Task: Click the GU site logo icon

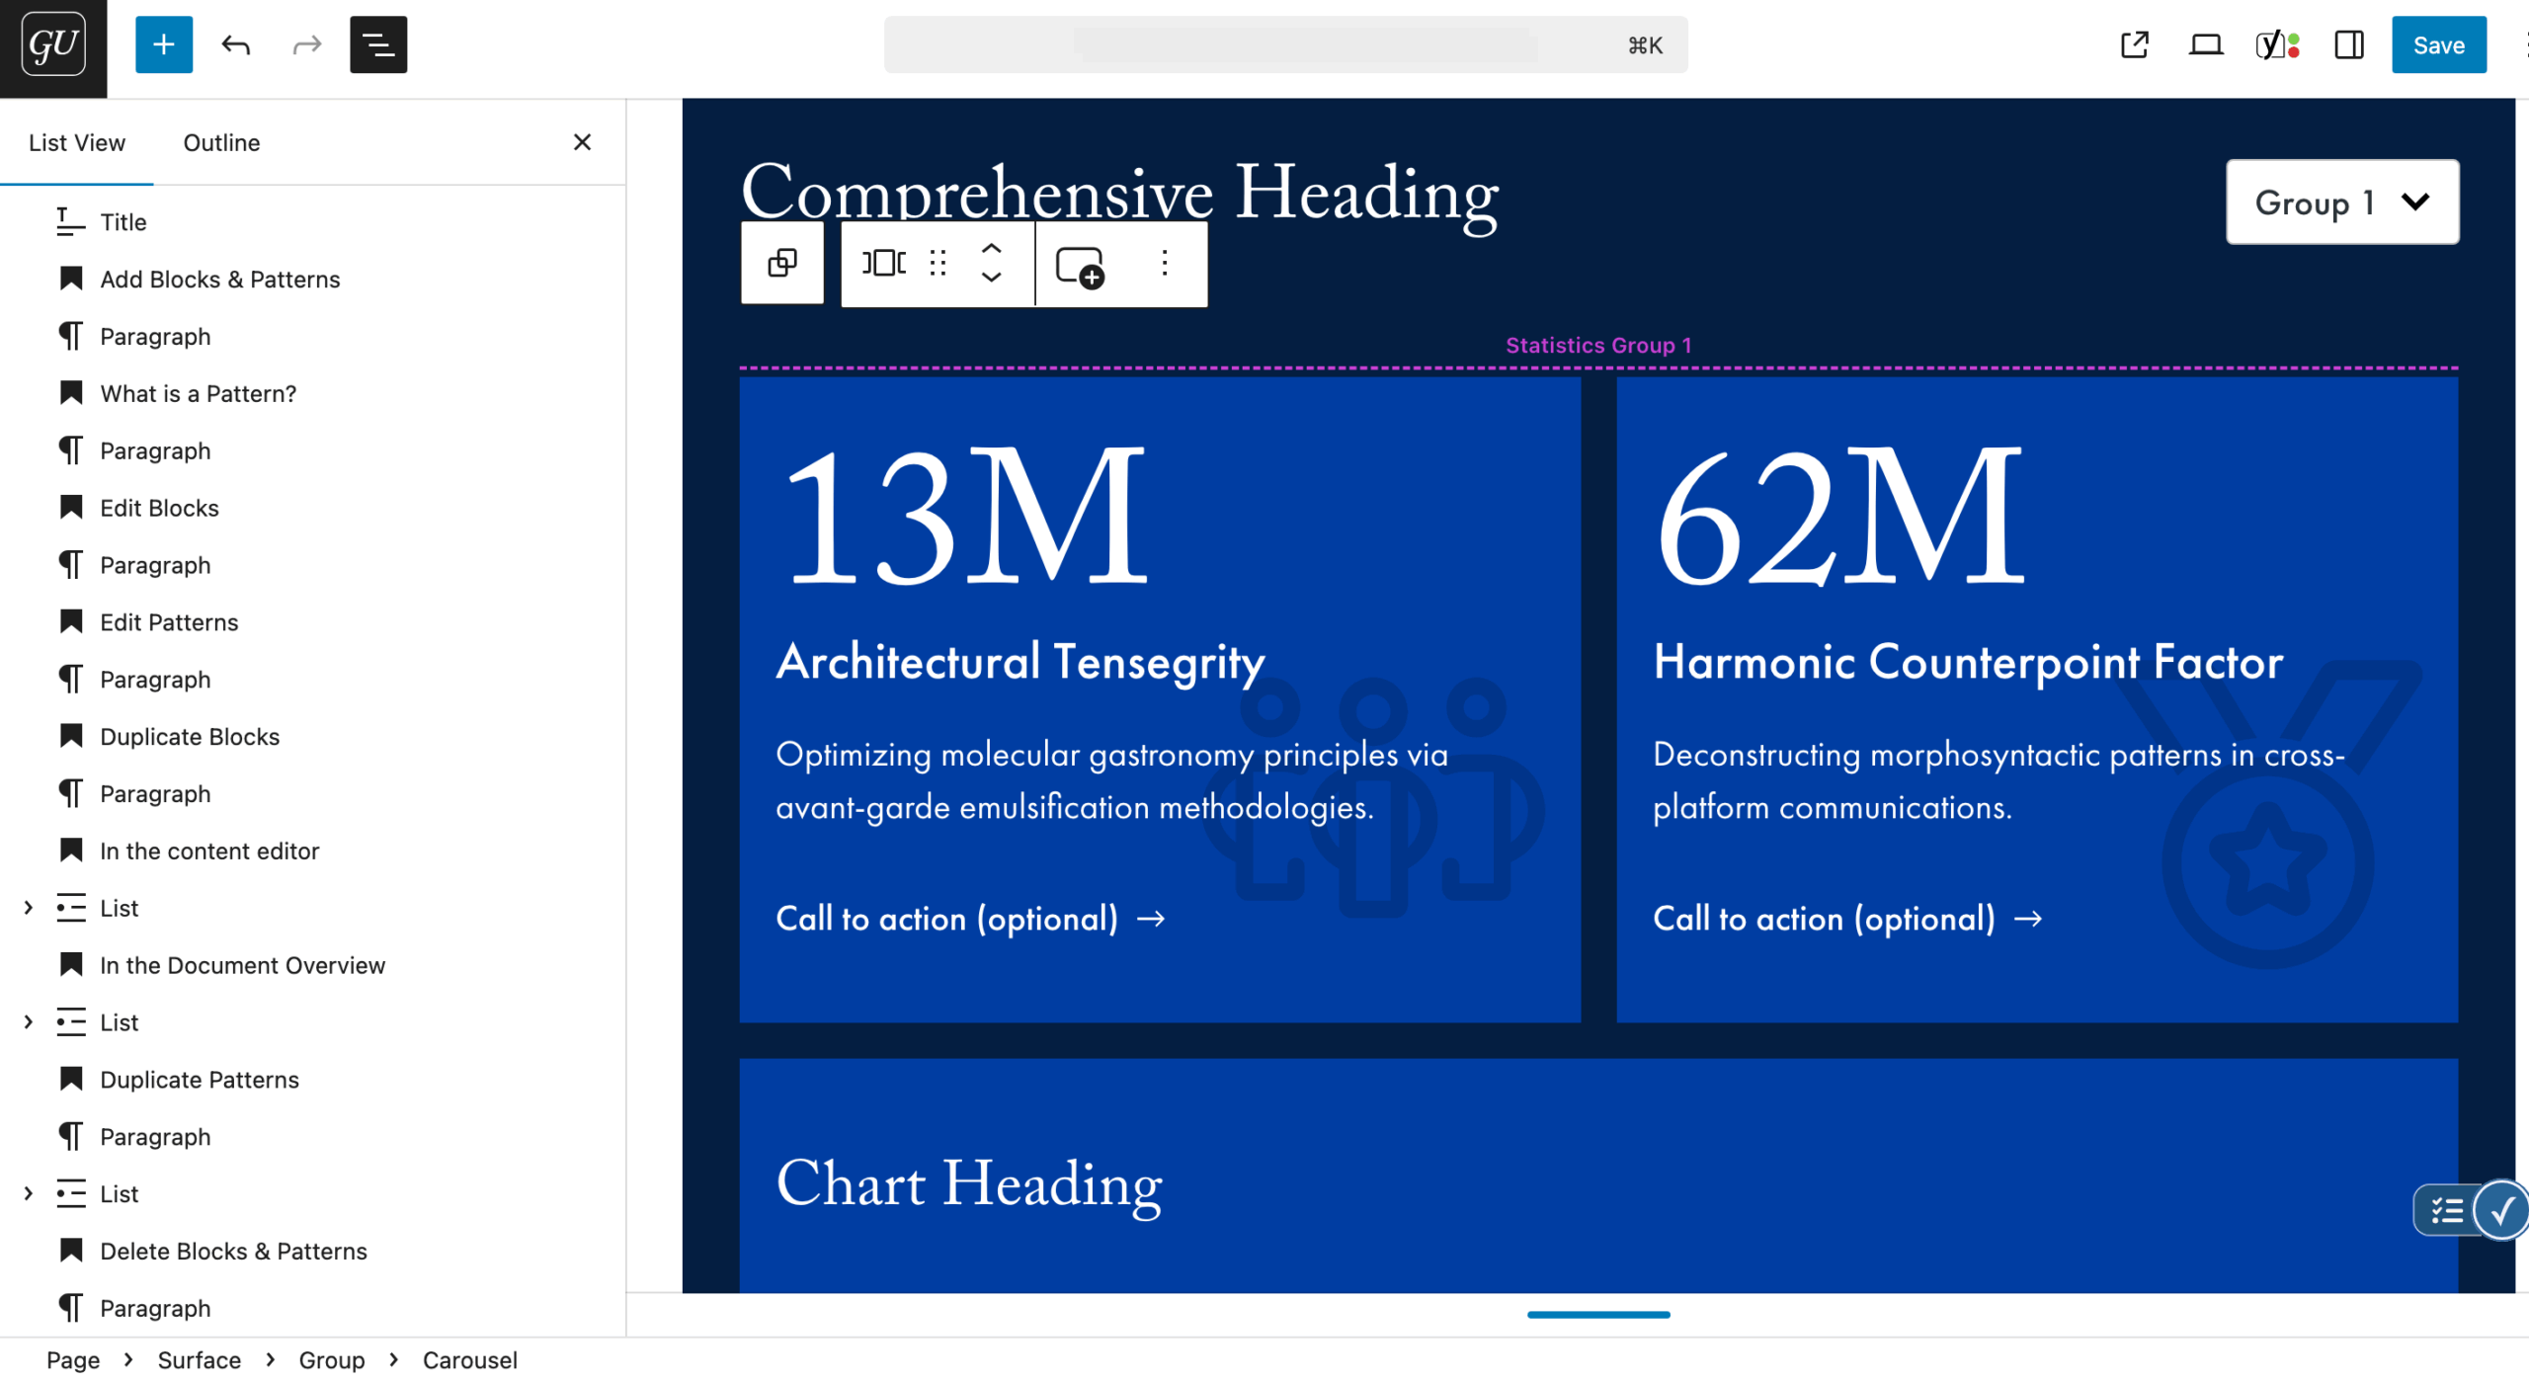Action: 53,46
